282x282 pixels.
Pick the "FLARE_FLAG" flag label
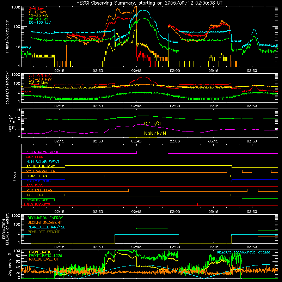[x=37, y=176]
